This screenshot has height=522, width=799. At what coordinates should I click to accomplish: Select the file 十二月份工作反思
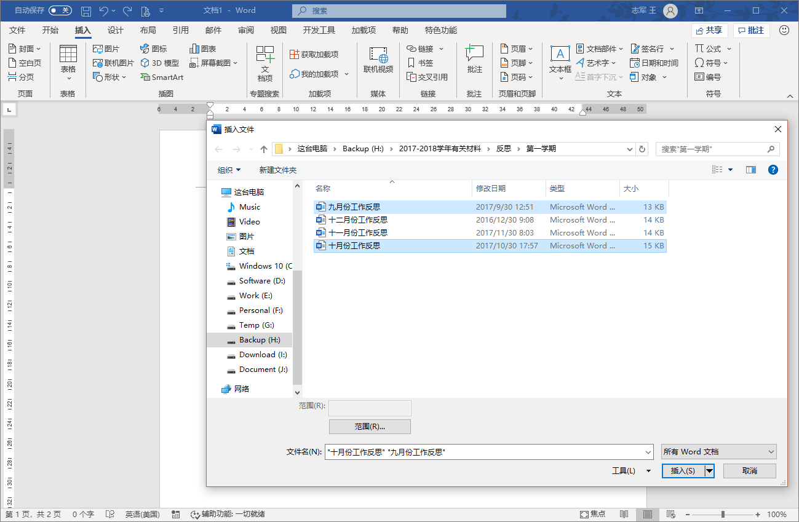(x=357, y=220)
